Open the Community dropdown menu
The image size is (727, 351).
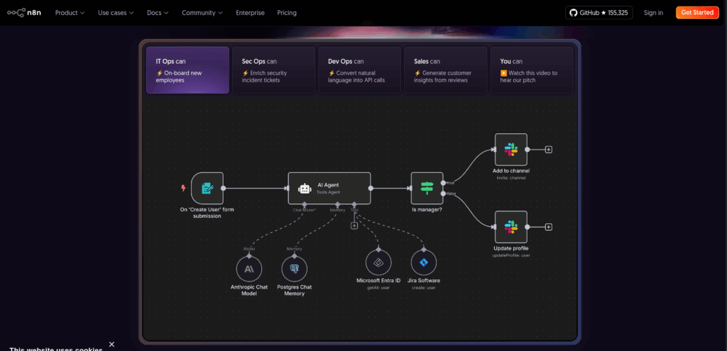202,13
